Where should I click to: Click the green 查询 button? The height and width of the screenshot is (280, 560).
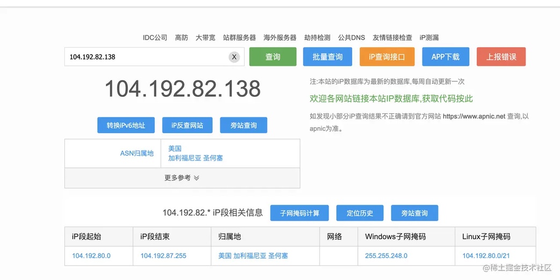pyautogui.click(x=273, y=56)
